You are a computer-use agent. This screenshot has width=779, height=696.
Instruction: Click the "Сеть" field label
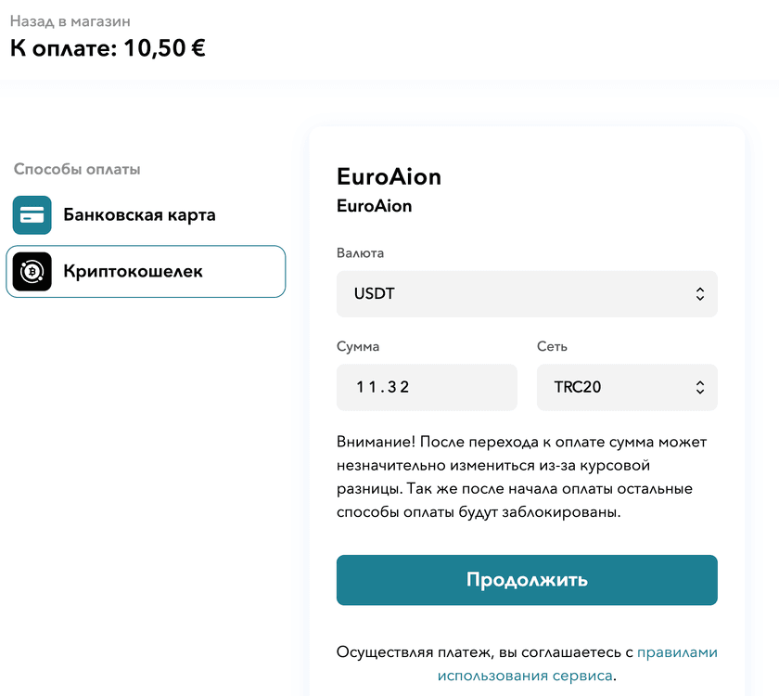click(x=552, y=346)
